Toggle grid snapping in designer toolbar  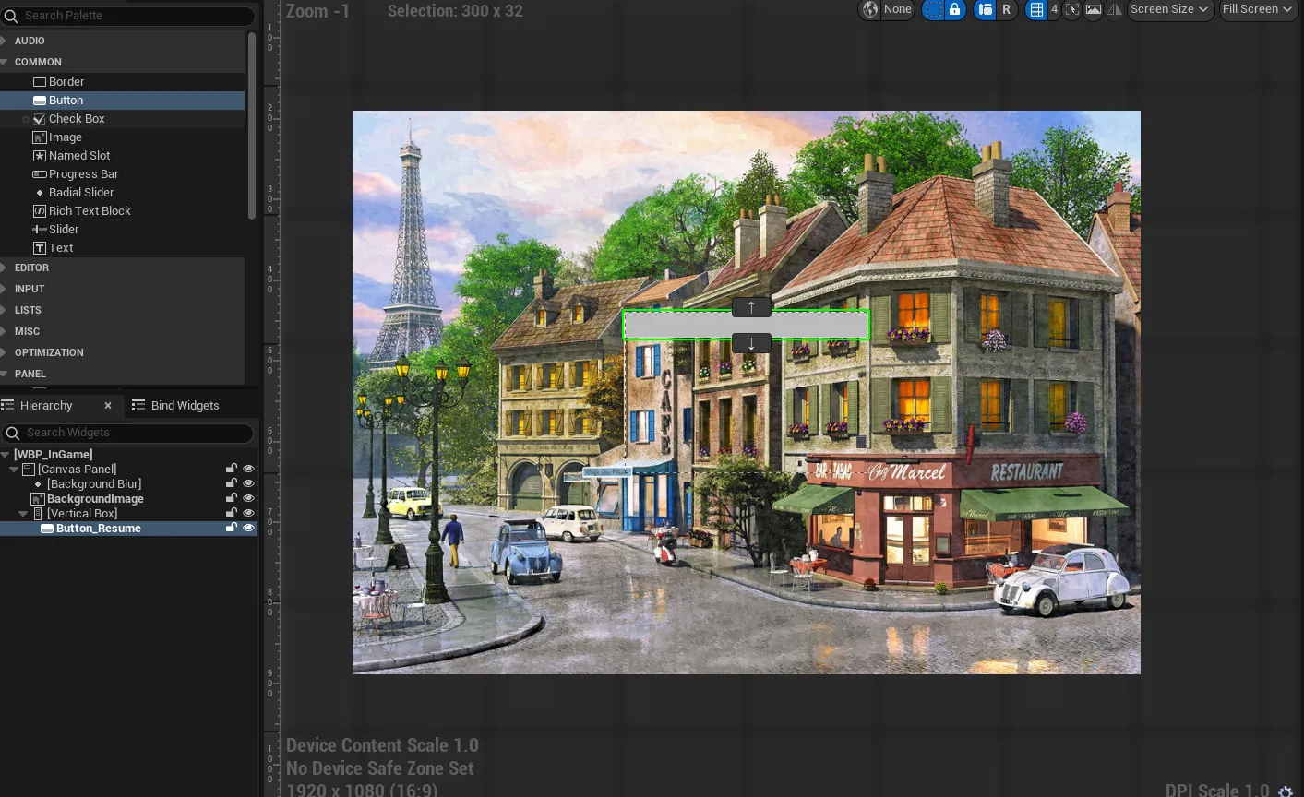pos(1036,9)
